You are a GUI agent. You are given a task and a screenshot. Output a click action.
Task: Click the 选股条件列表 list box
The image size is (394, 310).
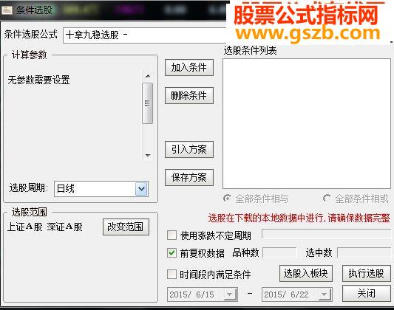(x=307, y=124)
